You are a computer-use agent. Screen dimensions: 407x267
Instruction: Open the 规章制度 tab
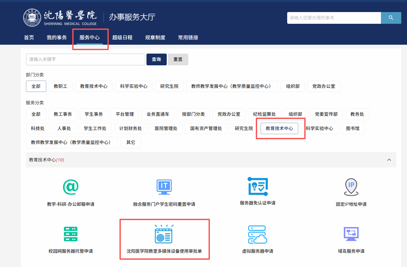coord(155,37)
